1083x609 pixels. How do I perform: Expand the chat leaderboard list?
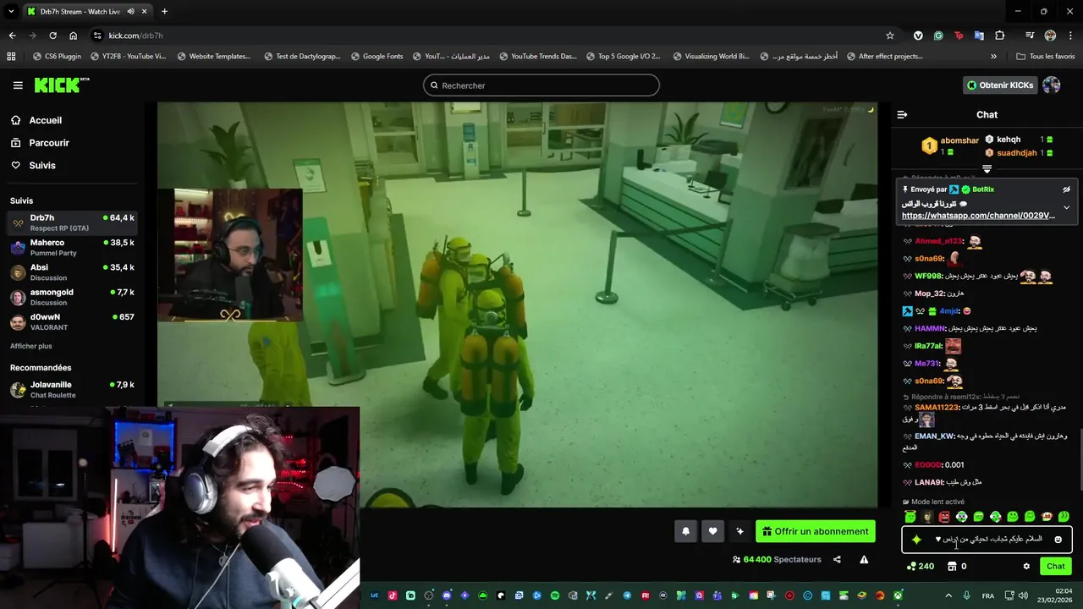coord(987,169)
